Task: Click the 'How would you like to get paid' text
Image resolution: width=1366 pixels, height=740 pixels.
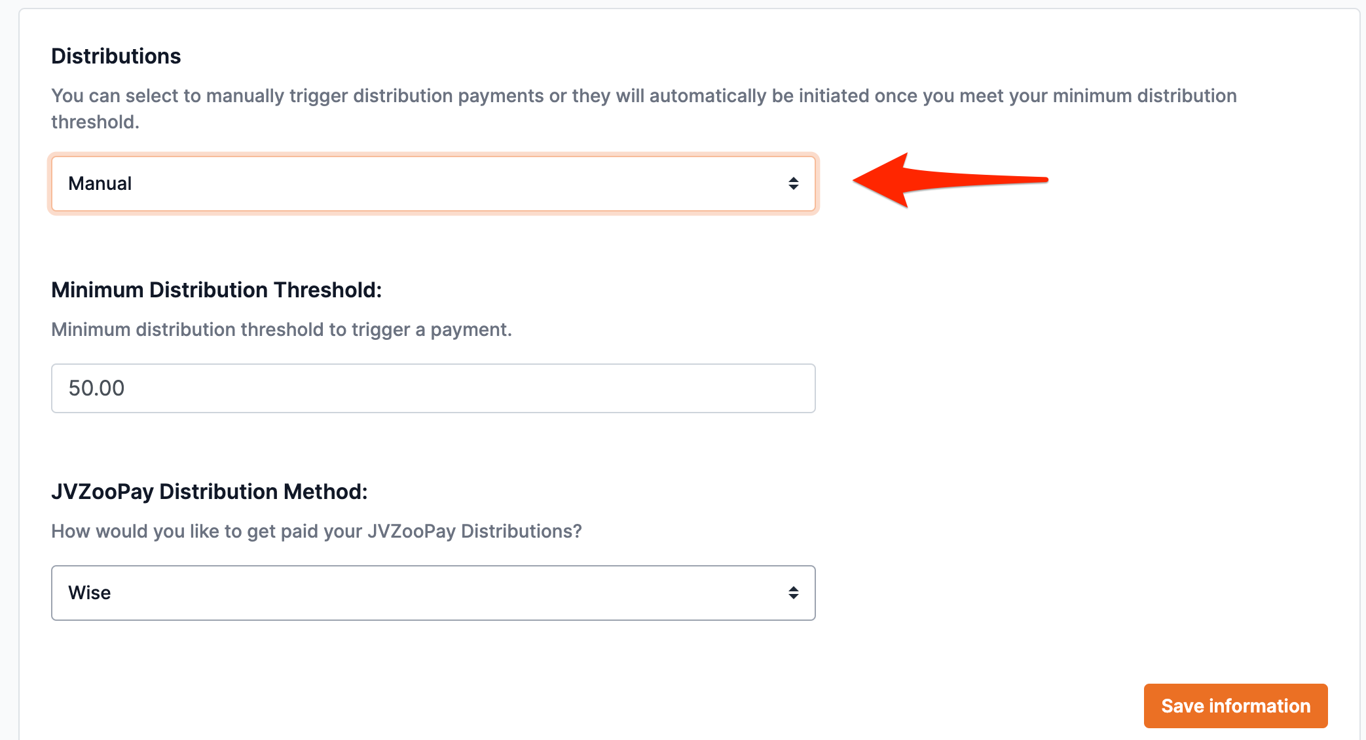Action: (316, 531)
